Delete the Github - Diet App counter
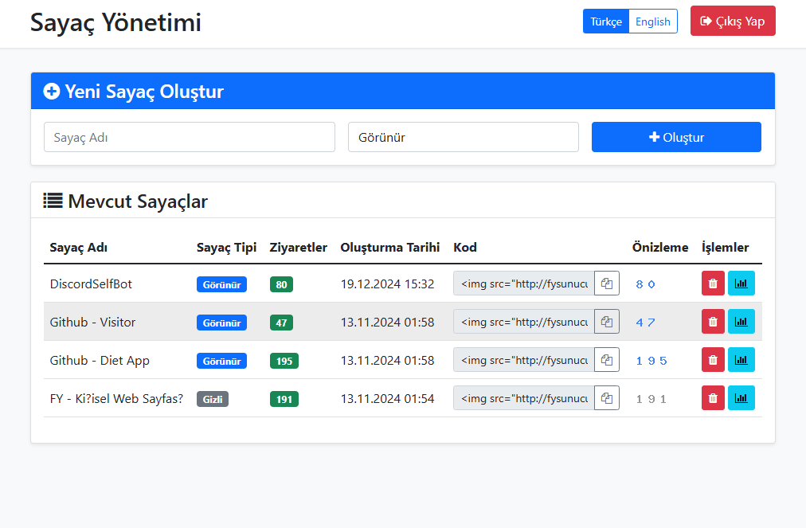 coord(713,360)
